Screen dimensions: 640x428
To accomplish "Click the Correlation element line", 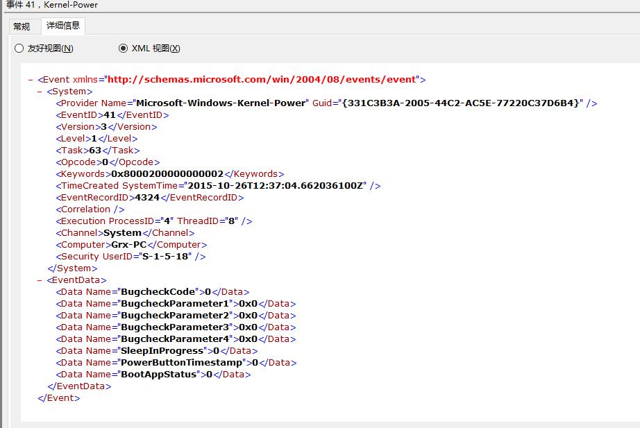I will (90, 209).
